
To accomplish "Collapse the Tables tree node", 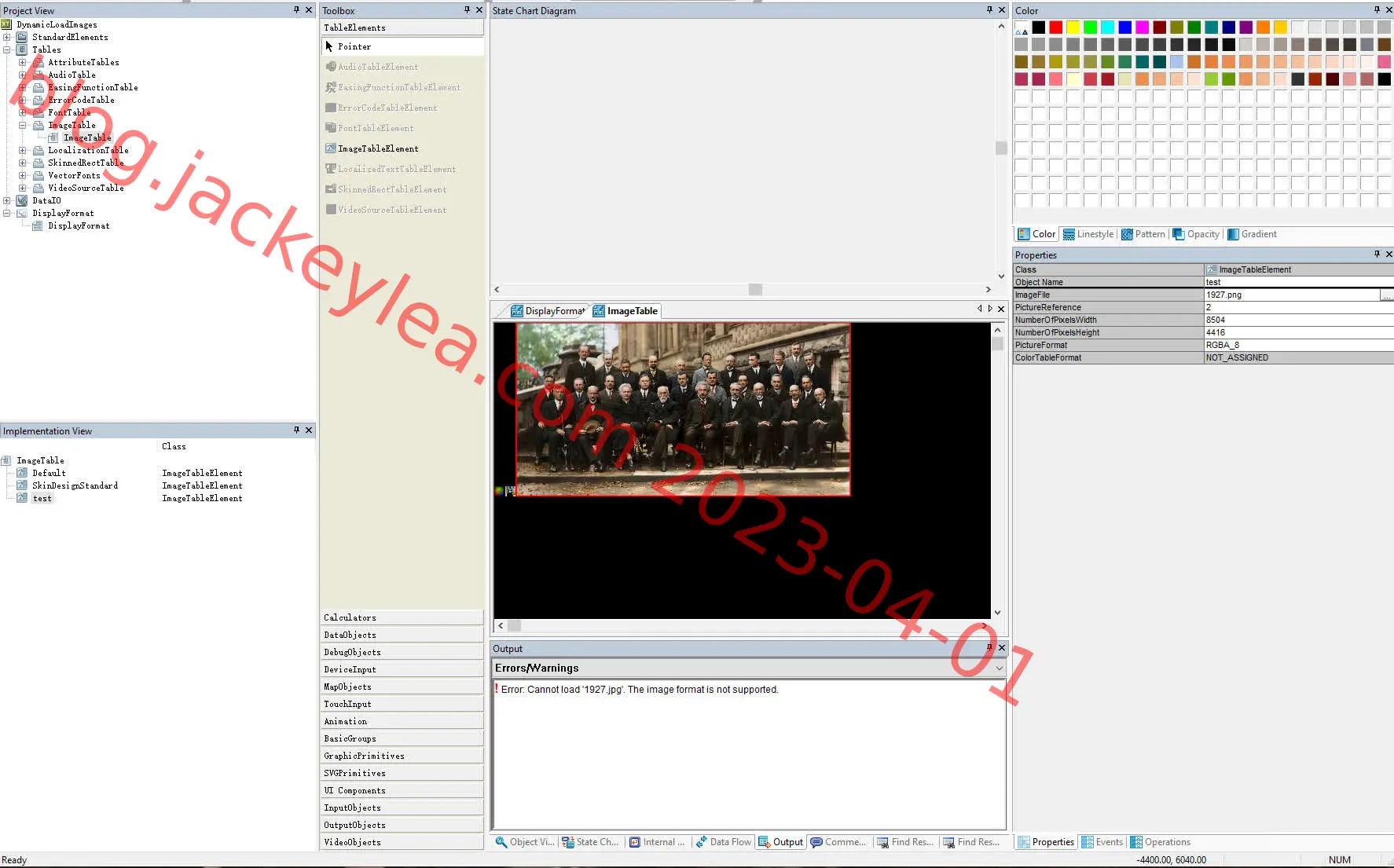I will click(x=7, y=49).
